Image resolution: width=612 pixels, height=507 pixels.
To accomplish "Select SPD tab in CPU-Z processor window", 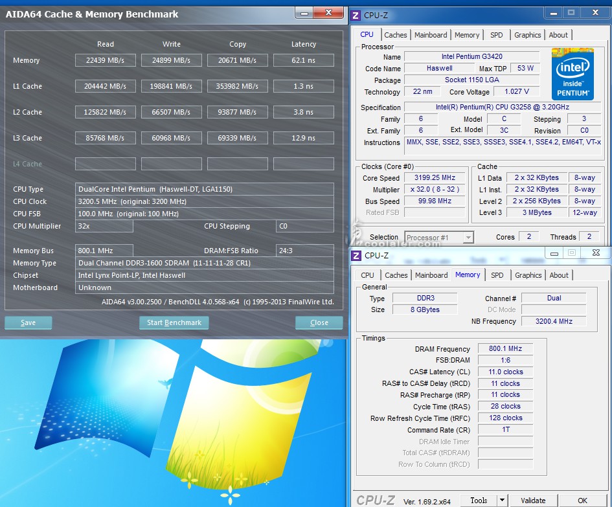I will (497, 35).
